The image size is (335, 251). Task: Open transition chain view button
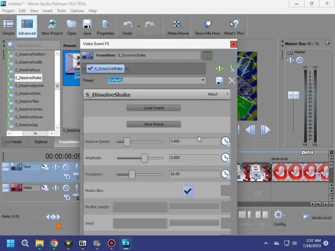pyautogui.click(x=207, y=56)
